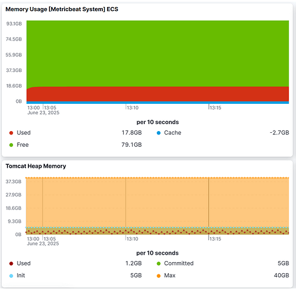The image size is (296, 290).
Task: Click the green Committed legend dot
Action: click(x=159, y=263)
